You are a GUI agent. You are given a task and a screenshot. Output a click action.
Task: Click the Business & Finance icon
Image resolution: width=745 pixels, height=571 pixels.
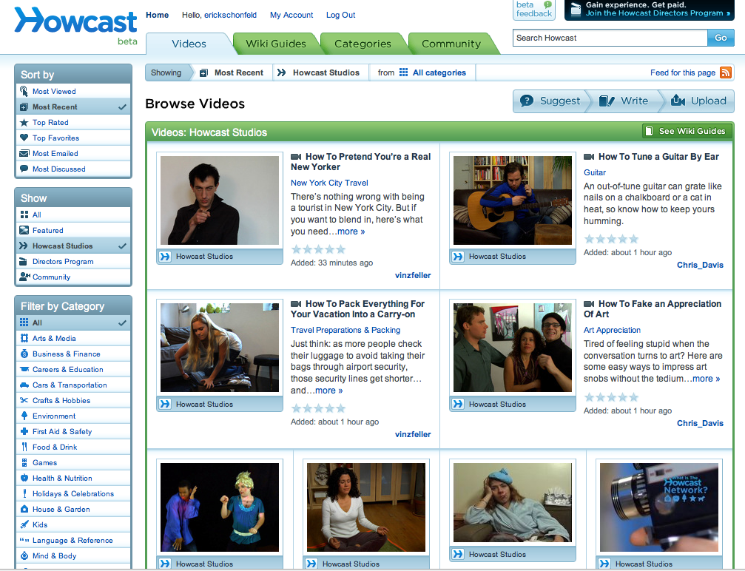24,354
